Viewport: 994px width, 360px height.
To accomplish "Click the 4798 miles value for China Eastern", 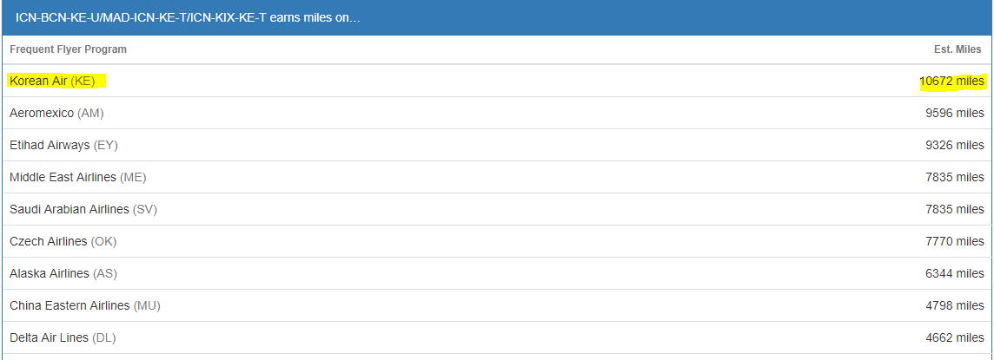I will (955, 305).
